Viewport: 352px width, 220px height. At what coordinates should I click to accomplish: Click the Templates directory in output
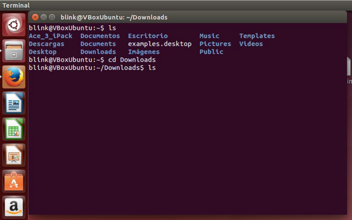(257, 36)
